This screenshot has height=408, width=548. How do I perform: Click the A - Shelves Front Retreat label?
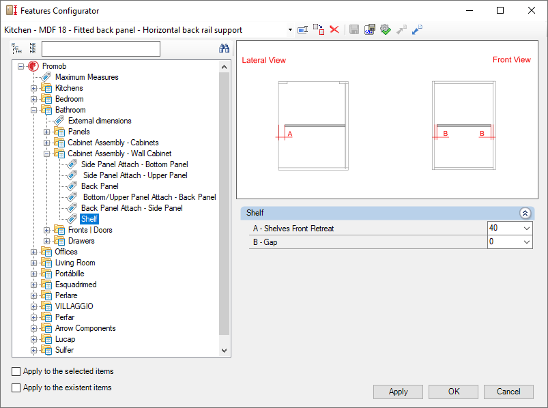click(x=293, y=229)
